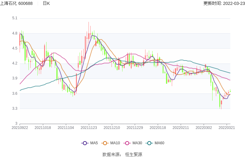
Task: Click the 20220321 date axis label
Action: coord(227,128)
